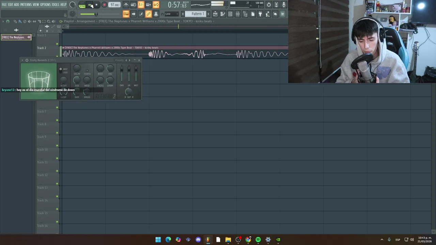The height and width of the screenshot is (245, 436).
Task: Open Spotify from the Windows taskbar
Action: [x=258, y=240]
